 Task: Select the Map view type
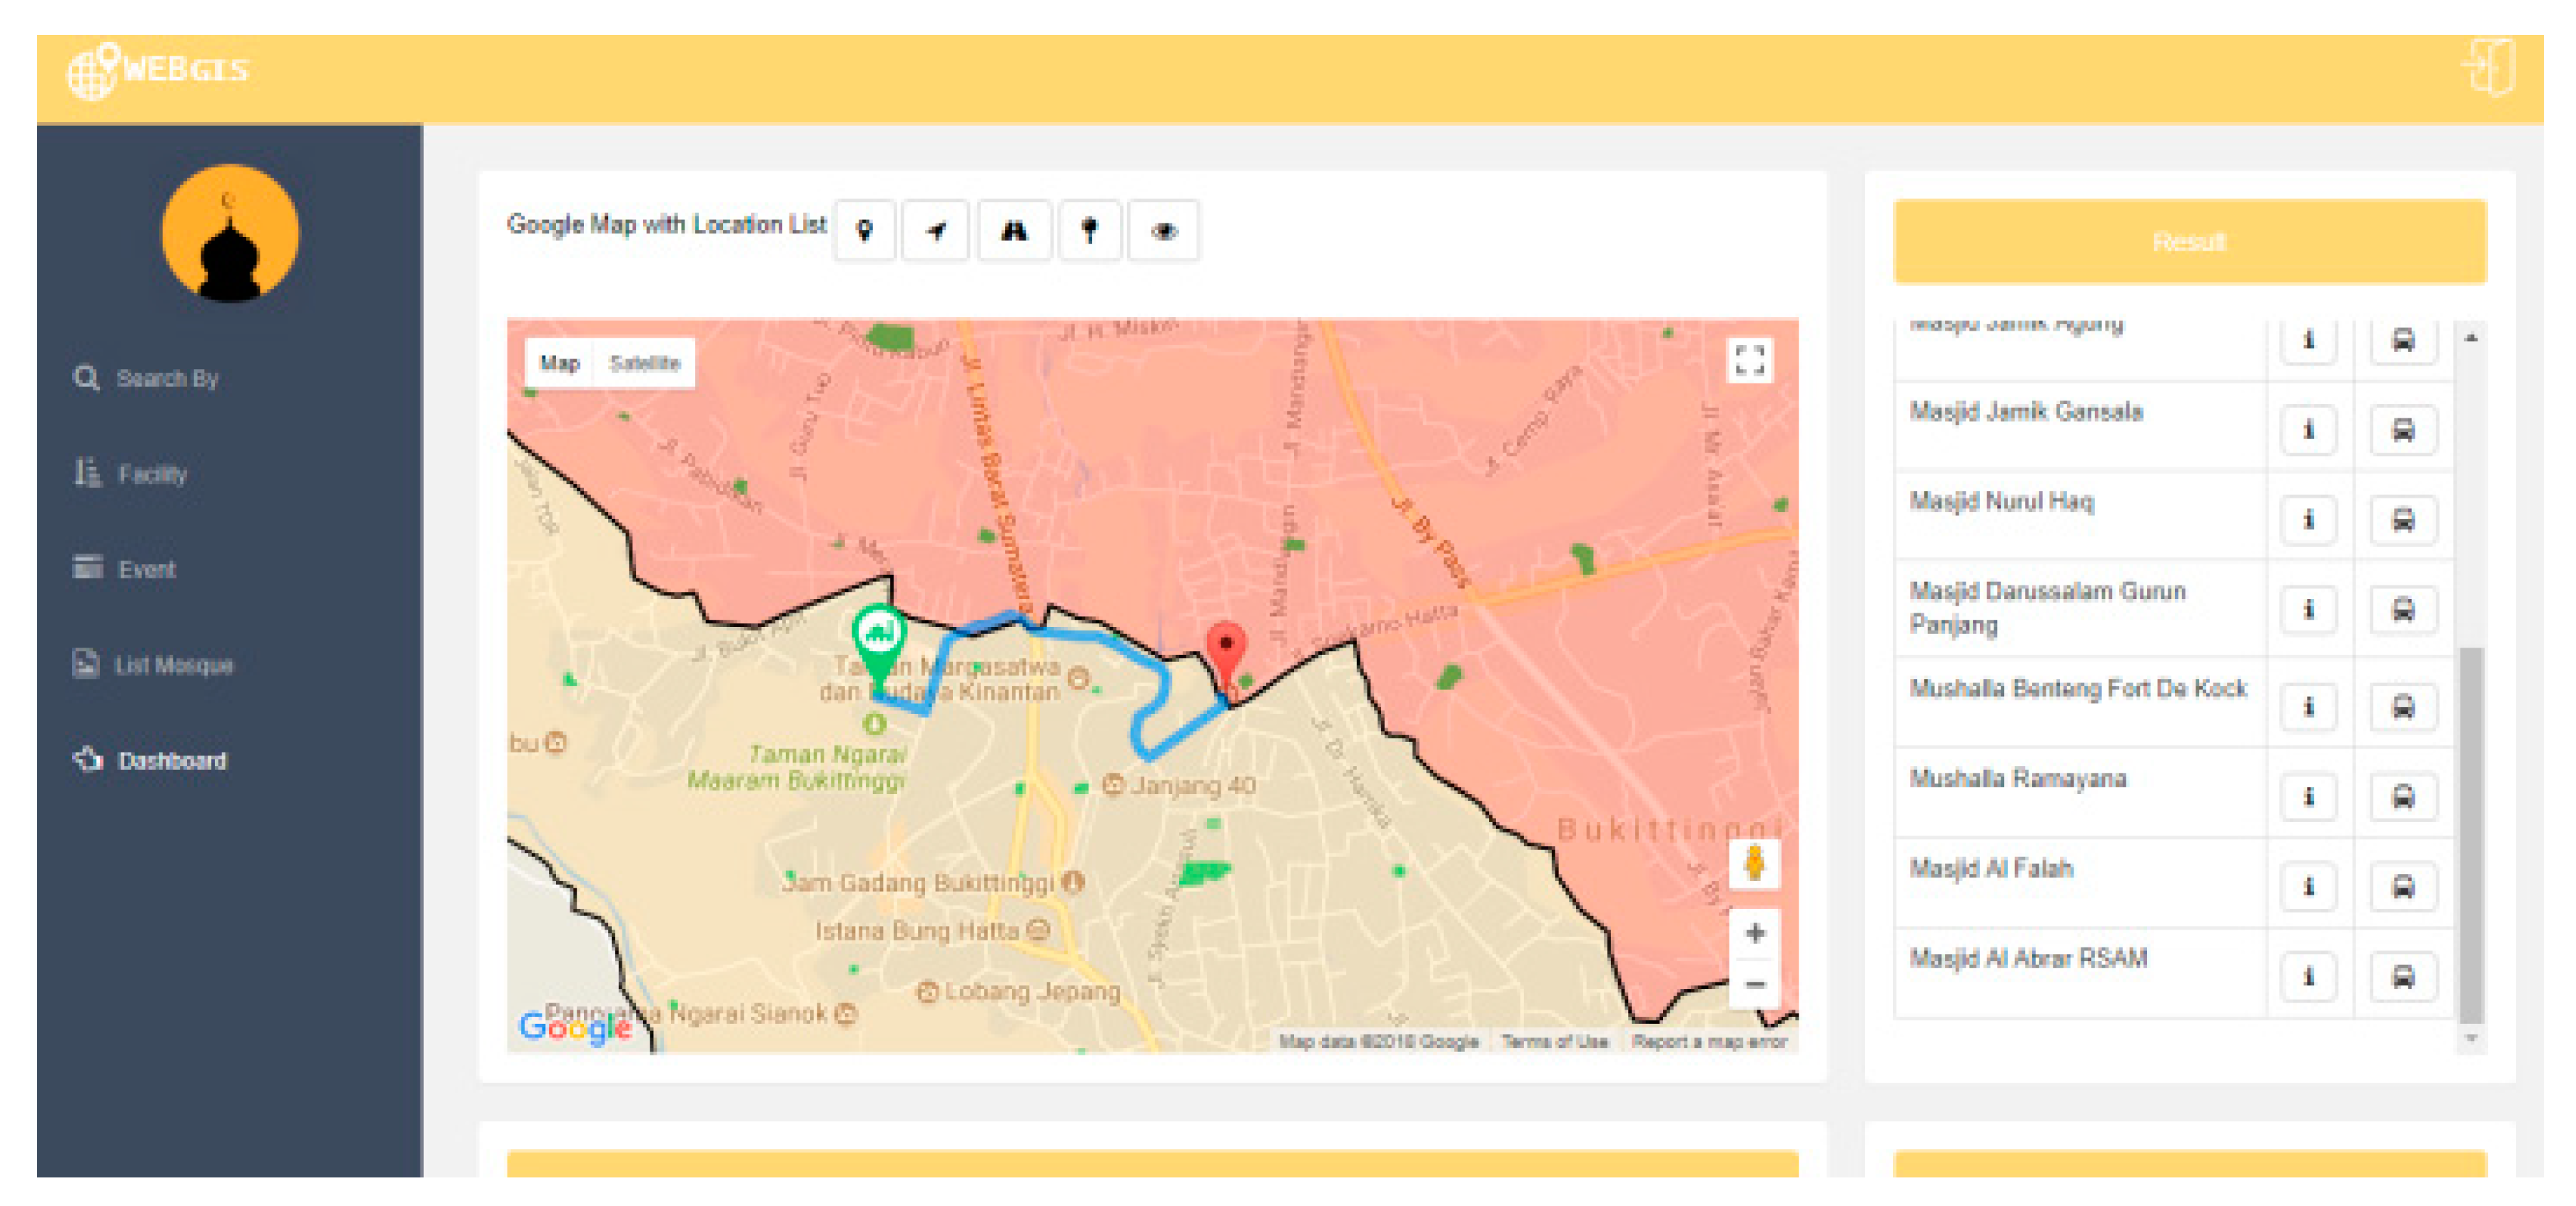pyautogui.click(x=560, y=363)
